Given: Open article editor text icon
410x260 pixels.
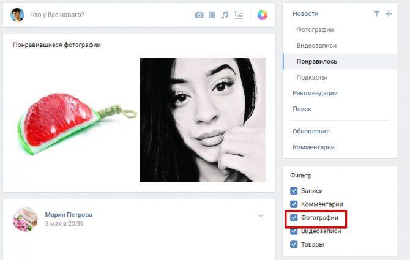Looking at the screenshot, I should 238,15.
